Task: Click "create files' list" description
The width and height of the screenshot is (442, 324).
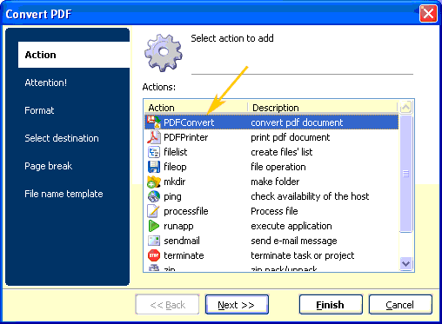Action: coord(282,152)
